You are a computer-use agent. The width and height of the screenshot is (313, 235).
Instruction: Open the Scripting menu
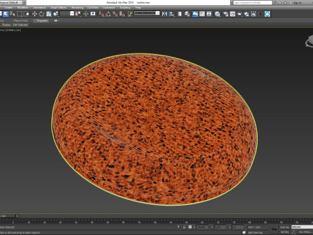click(125, 7)
